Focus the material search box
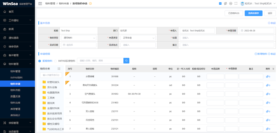 100,61
